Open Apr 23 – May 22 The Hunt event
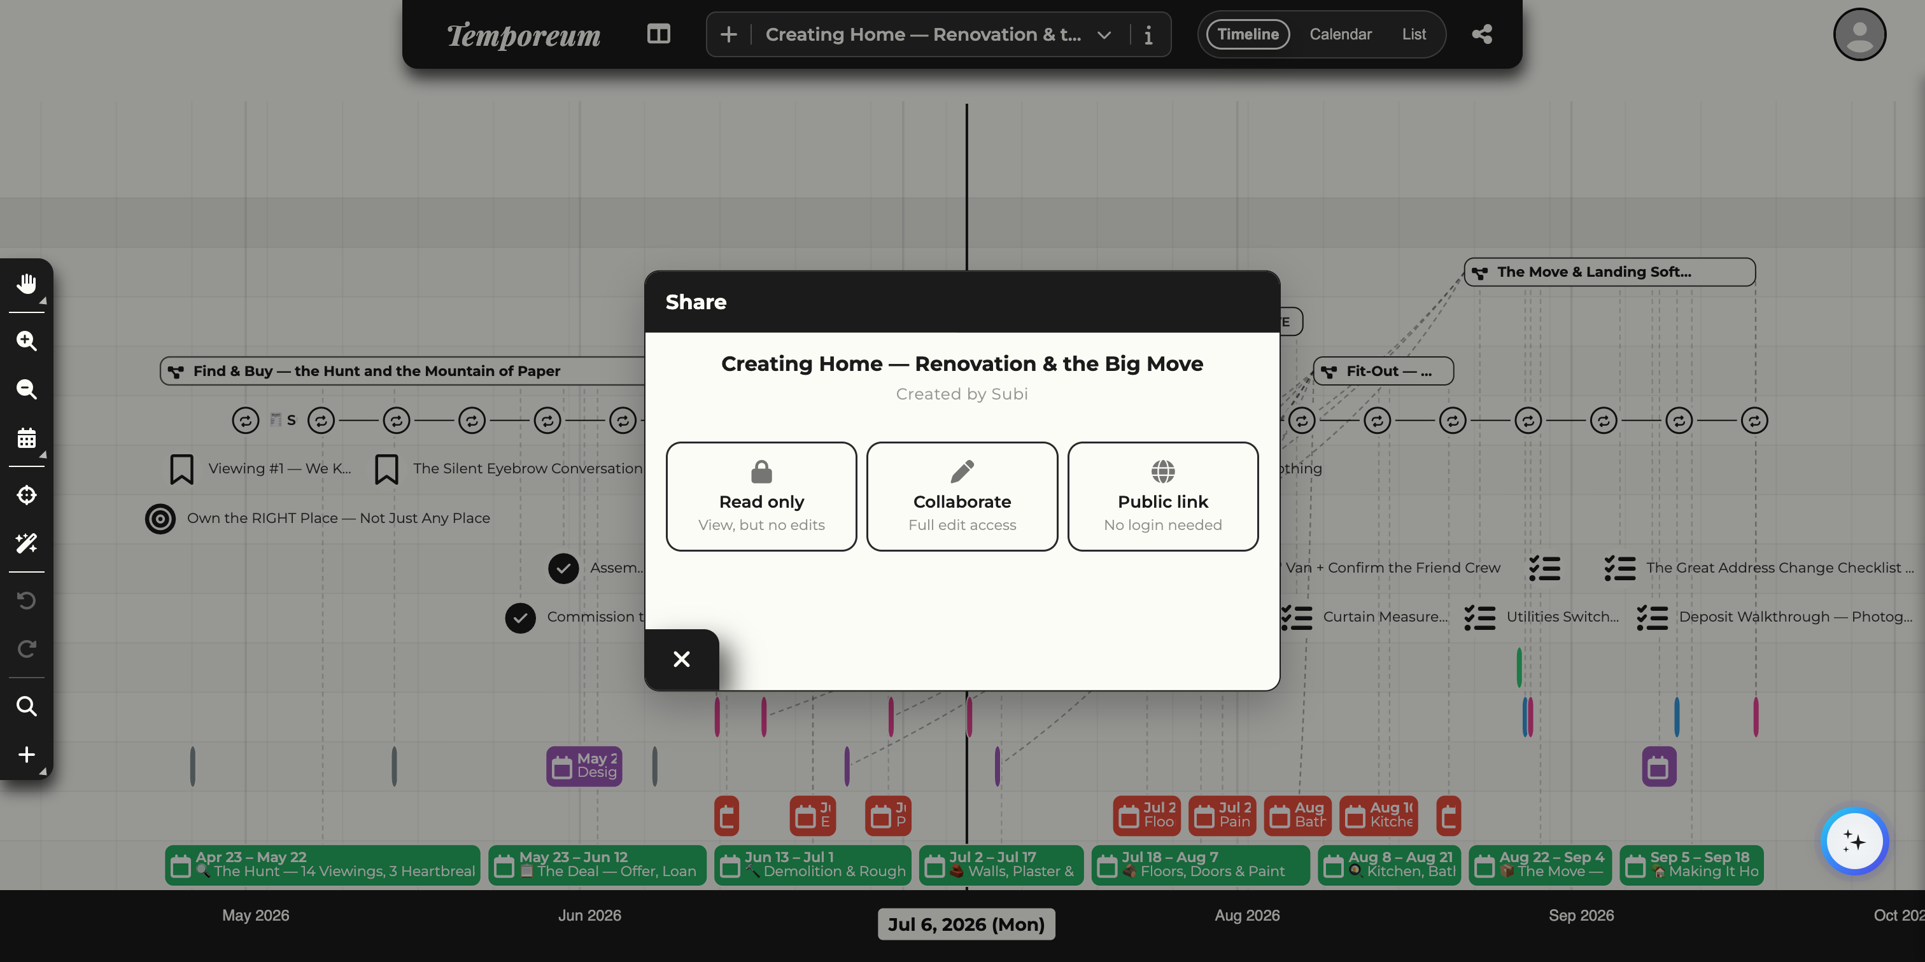This screenshot has width=1925, height=962. point(323,865)
